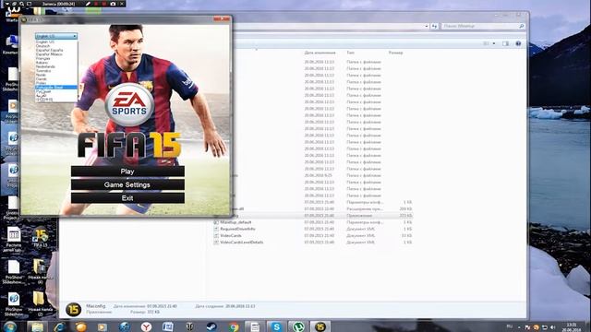
Task: Launch Internet Explorer from taskbar
Action: coord(59,326)
